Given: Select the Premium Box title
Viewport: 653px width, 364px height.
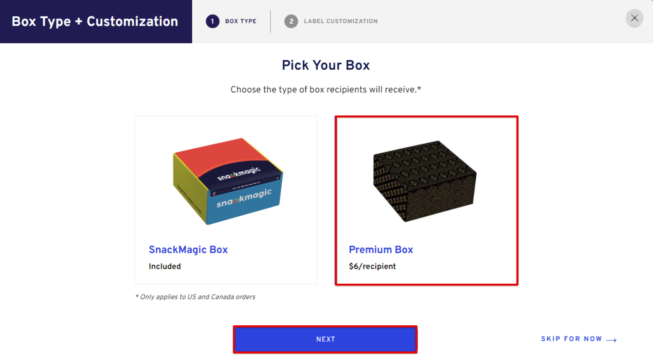Looking at the screenshot, I should point(381,250).
